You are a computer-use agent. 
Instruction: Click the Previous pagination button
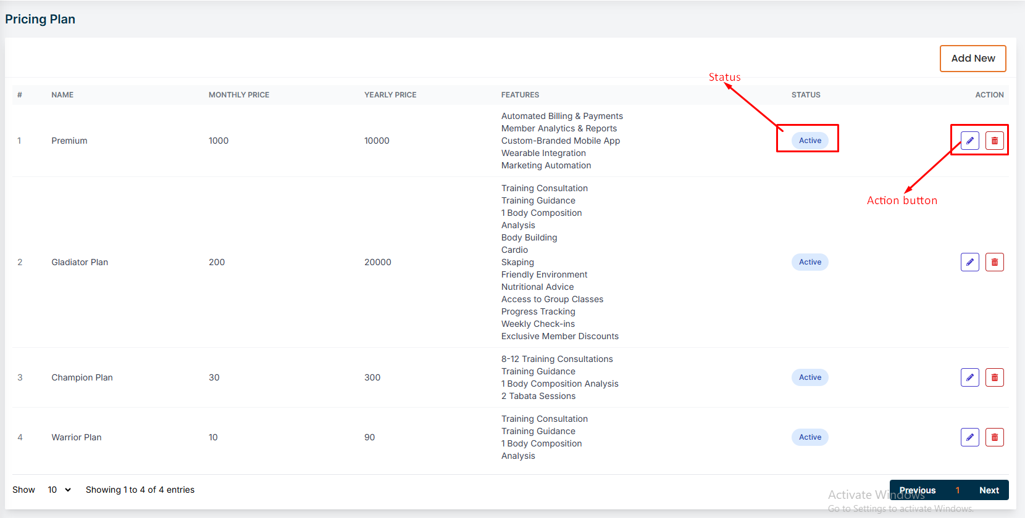tap(917, 490)
